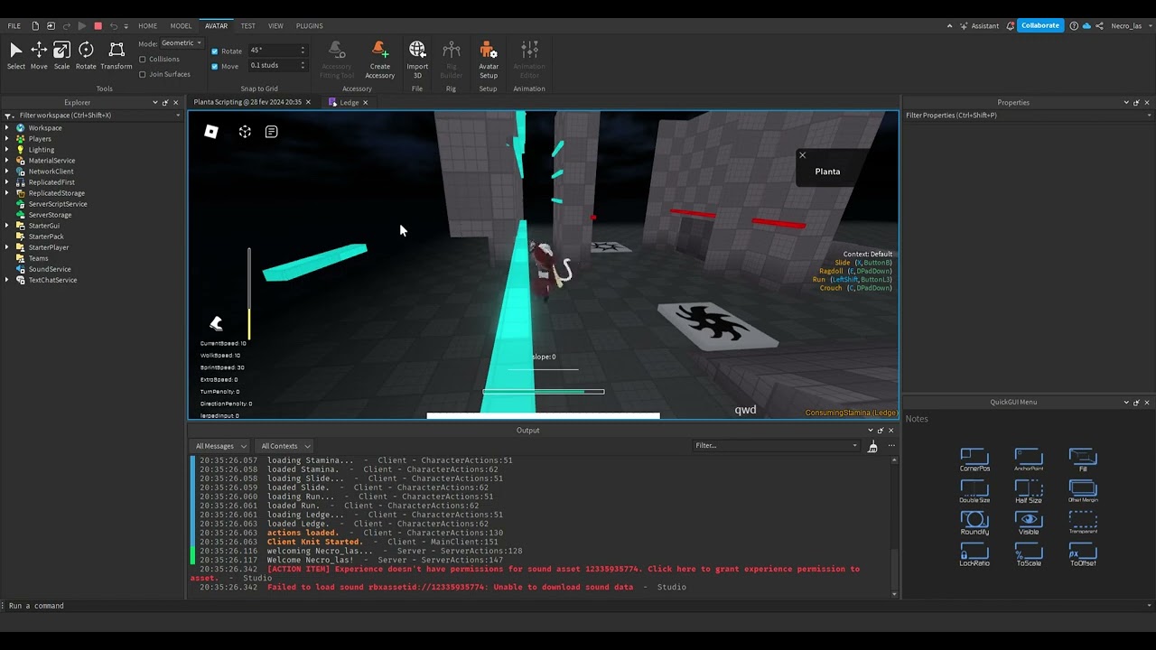
Task: Toggle the Visible eye QuickGUI tool
Action: tap(1029, 523)
